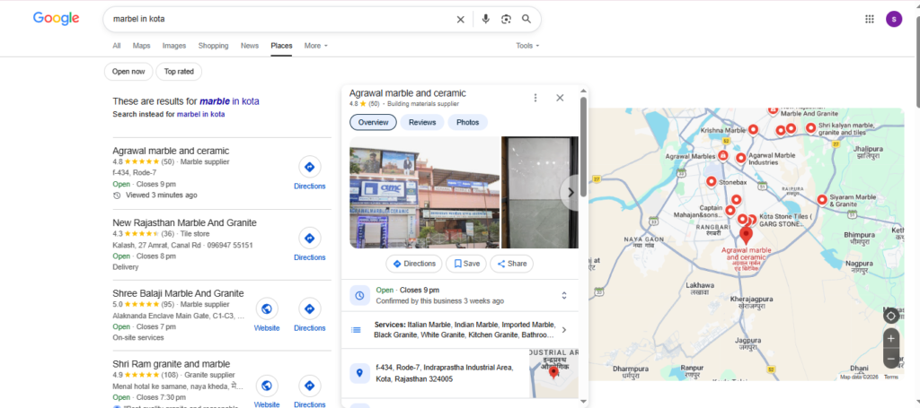The image size is (920, 408).
Task: Select the large Agrawal marble and ceramic map marker
Action: (x=746, y=235)
